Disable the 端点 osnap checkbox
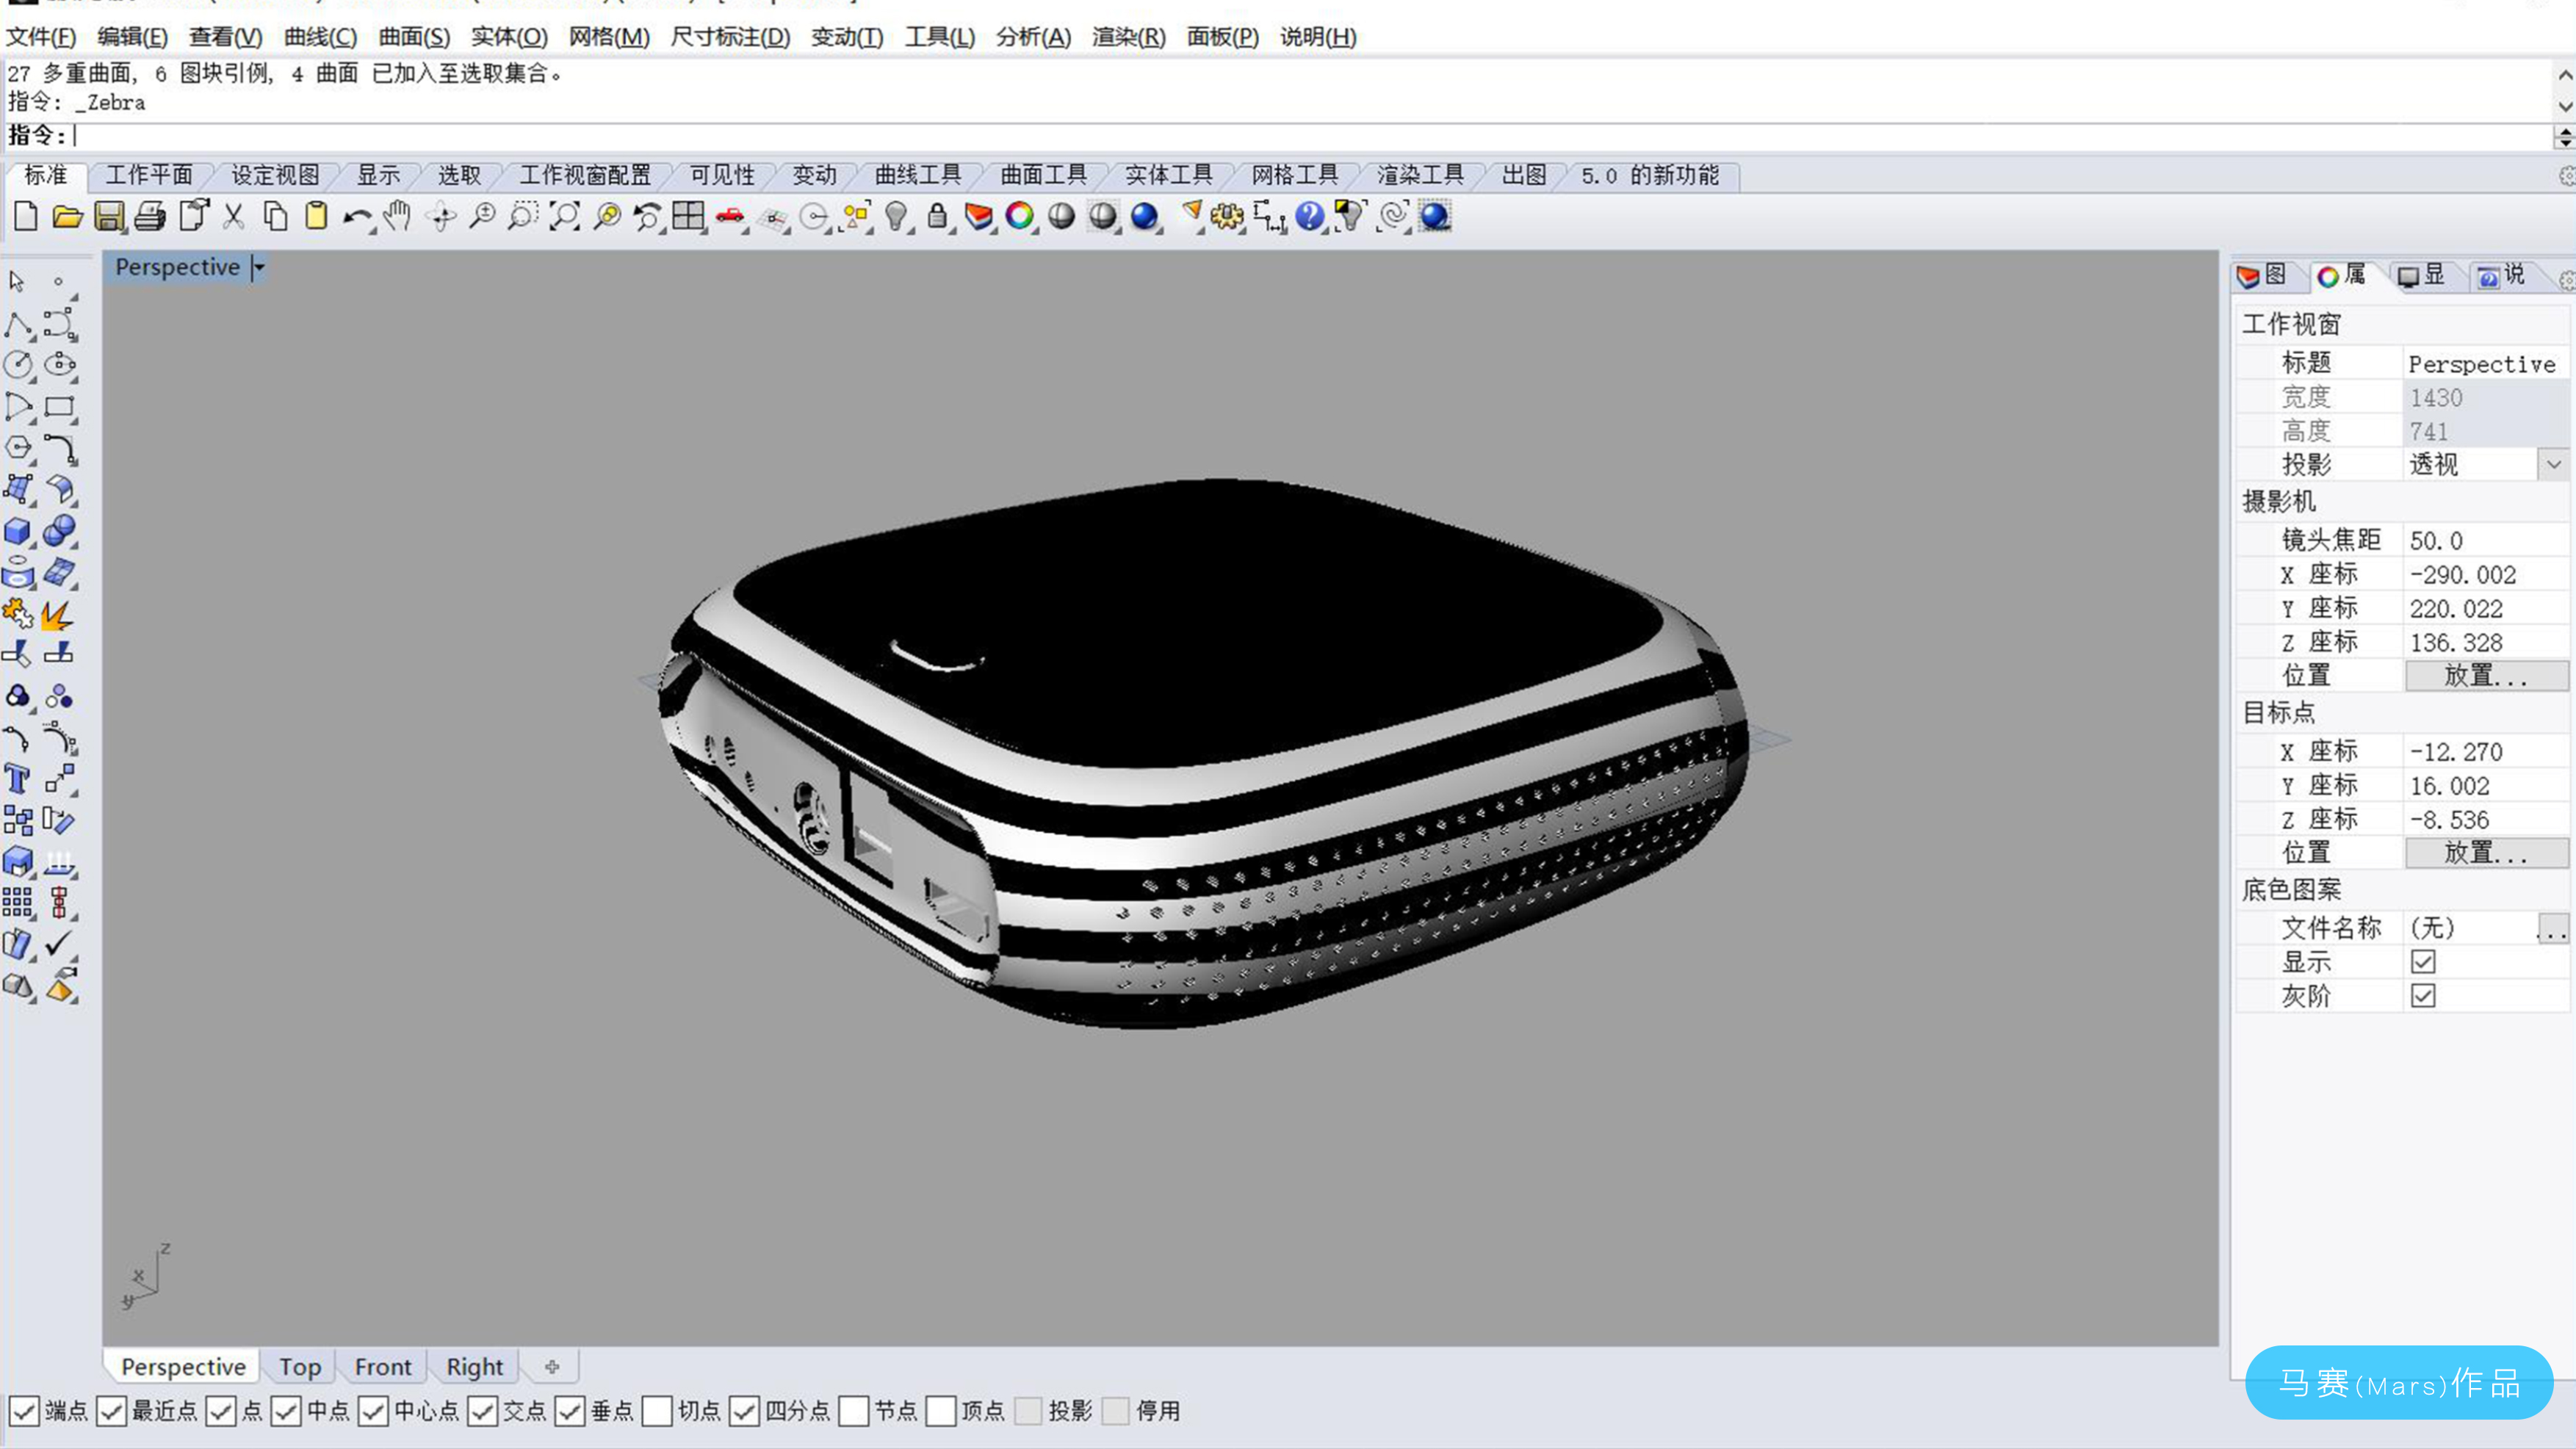The width and height of the screenshot is (2576, 1449). tap(24, 1411)
